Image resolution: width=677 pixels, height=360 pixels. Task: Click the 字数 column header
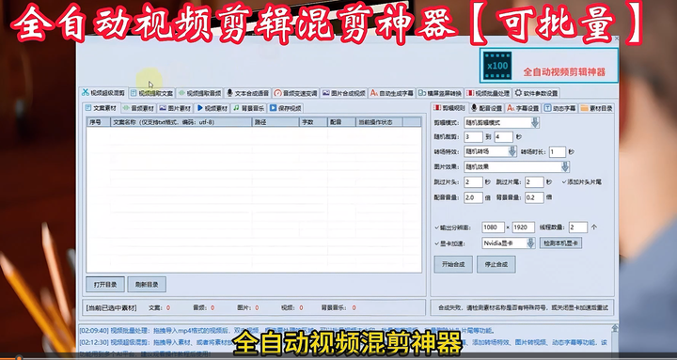pyautogui.click(x=313, y=122)
